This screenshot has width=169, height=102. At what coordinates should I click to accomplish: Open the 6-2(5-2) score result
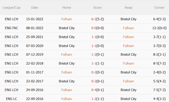pos(97,19)
